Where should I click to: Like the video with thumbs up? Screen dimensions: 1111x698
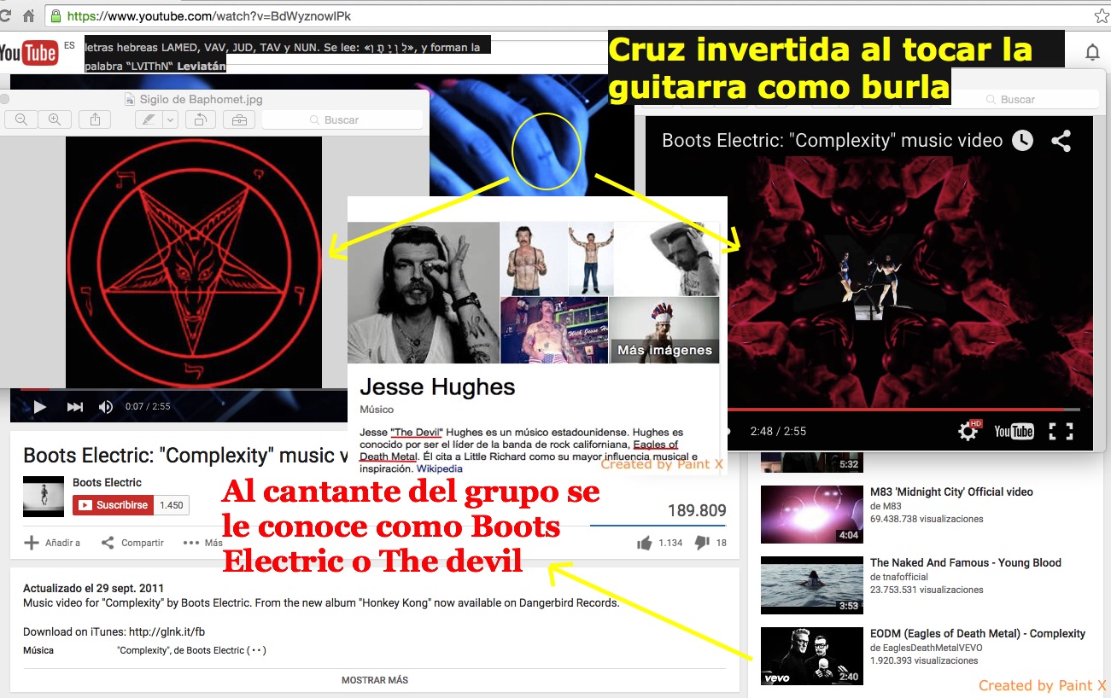(x=645, y=543)
